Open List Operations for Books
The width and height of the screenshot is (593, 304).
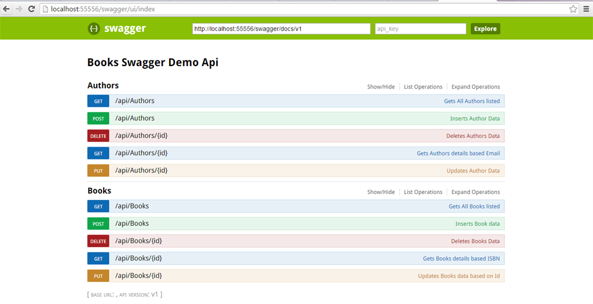click(423, 192)
